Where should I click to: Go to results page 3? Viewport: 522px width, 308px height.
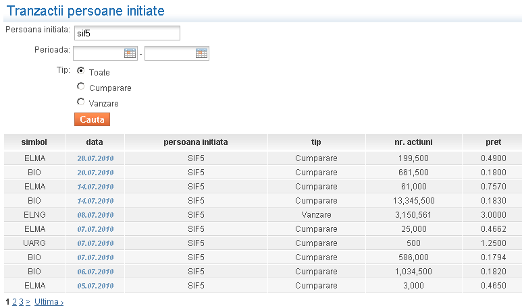coord(21,302)
